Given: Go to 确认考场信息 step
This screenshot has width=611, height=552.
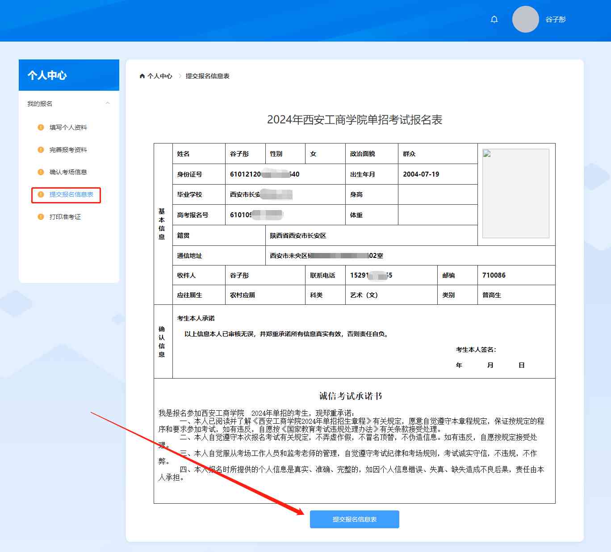Looking at the screenshot, I should click(69, 172).
